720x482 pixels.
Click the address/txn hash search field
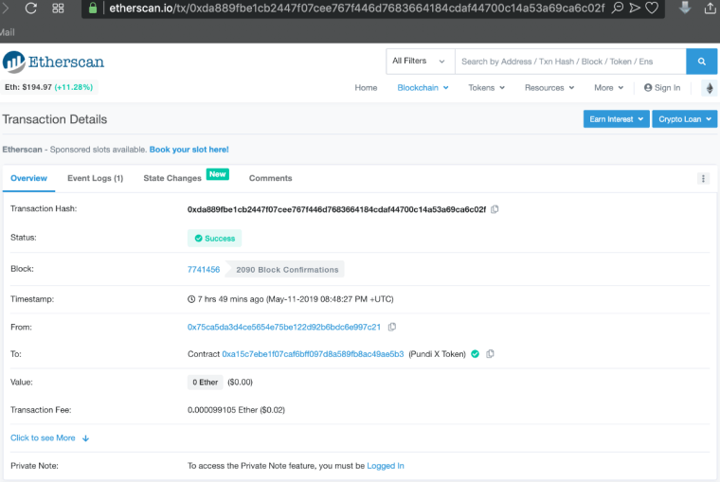click(x=570, y=62)
